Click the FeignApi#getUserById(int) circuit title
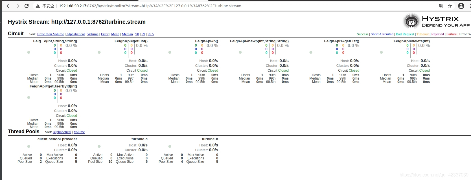The image size is (471, 180). point(53,86)
